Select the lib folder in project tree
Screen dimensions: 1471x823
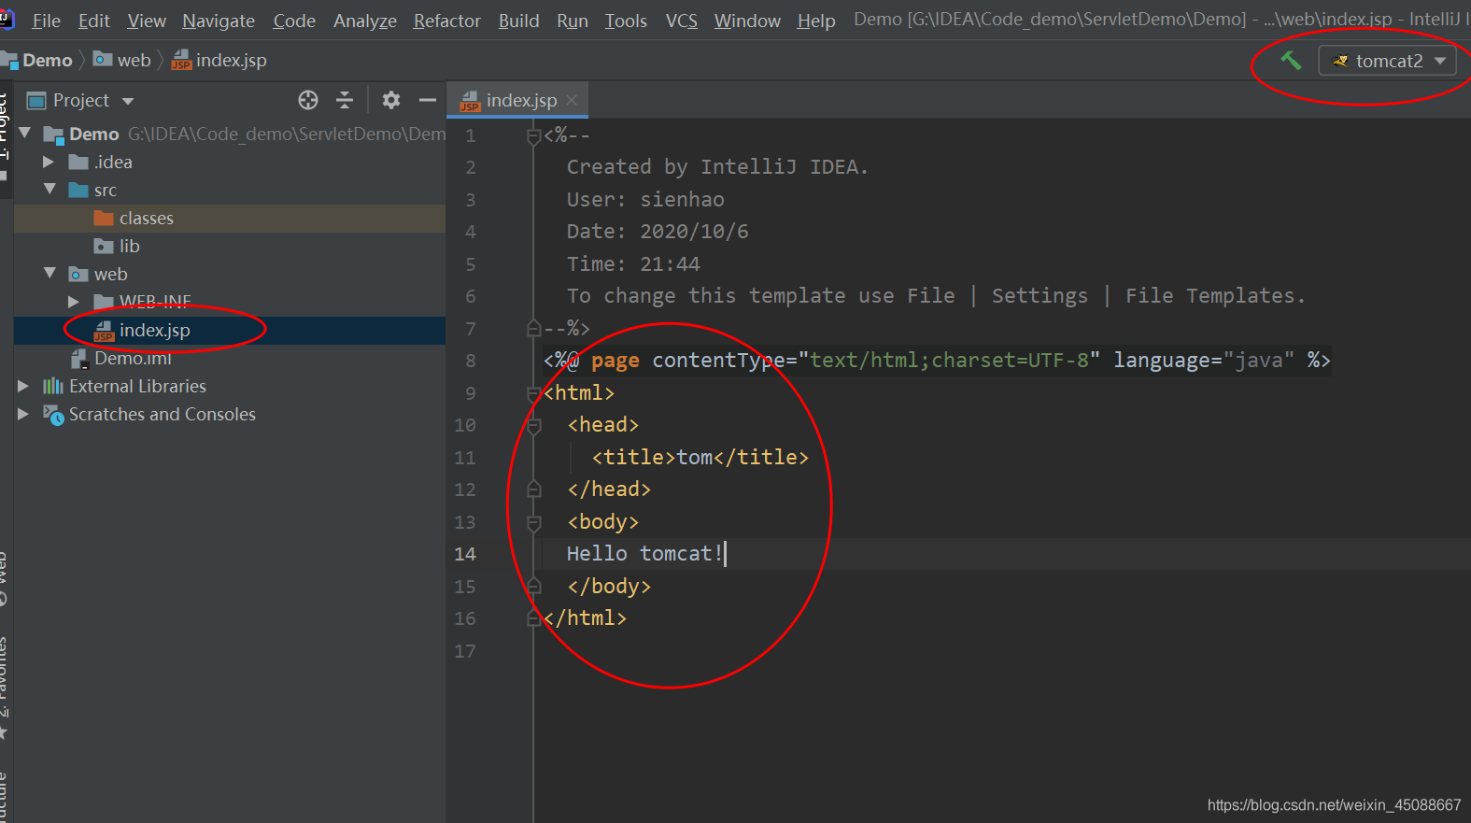click(230, 246)
